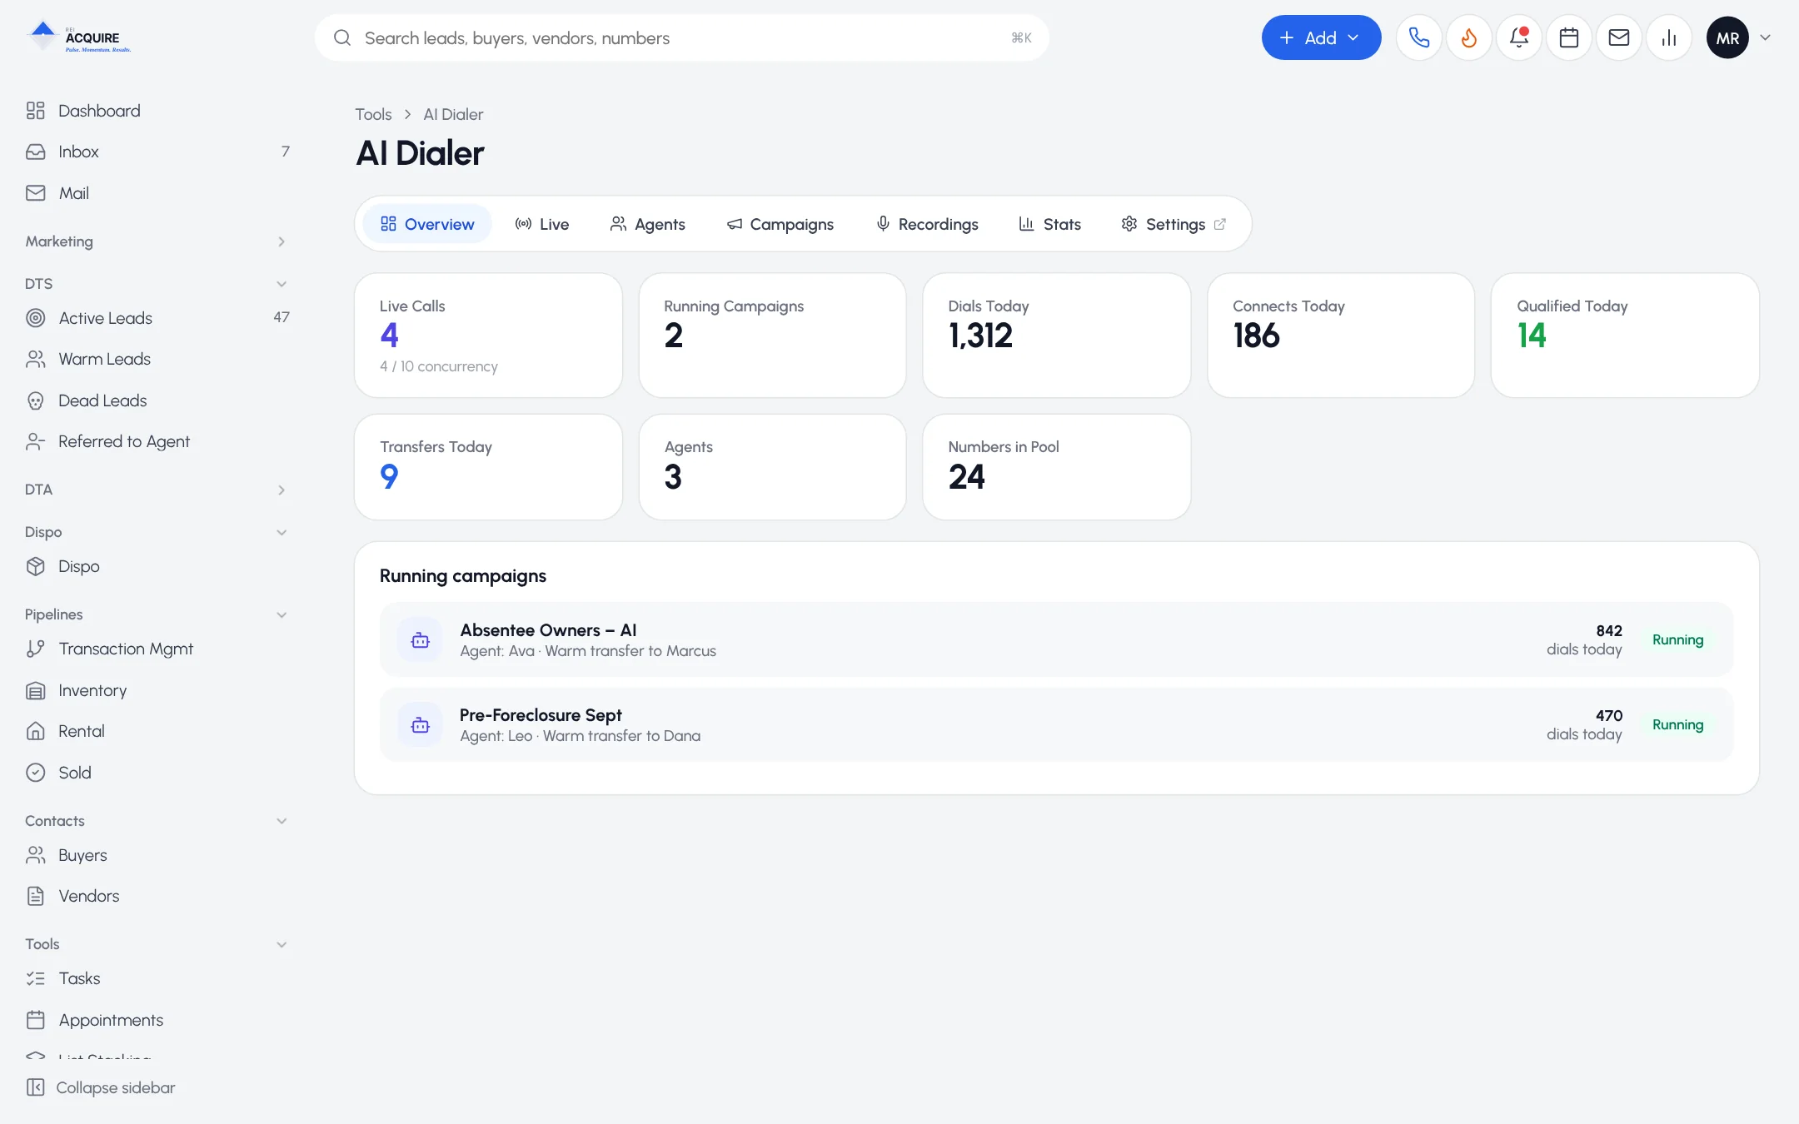Select the Overview tab
The height and width of the screenshot is (1124, 1799).
(427, 224)
